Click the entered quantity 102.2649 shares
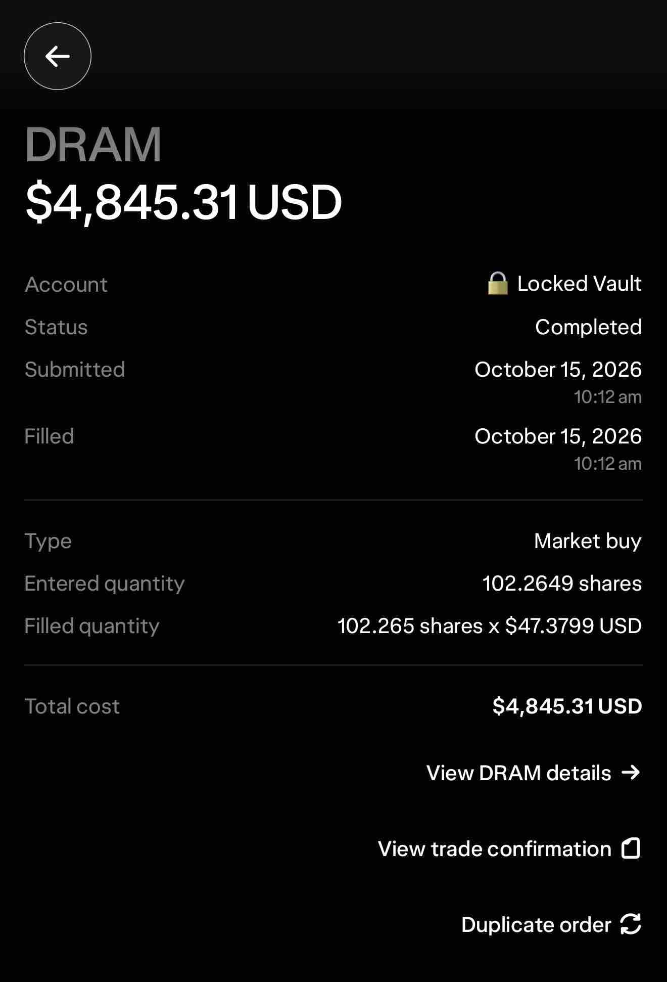The width and height of the screenshot is (667, 982). (x=562, y=584)
